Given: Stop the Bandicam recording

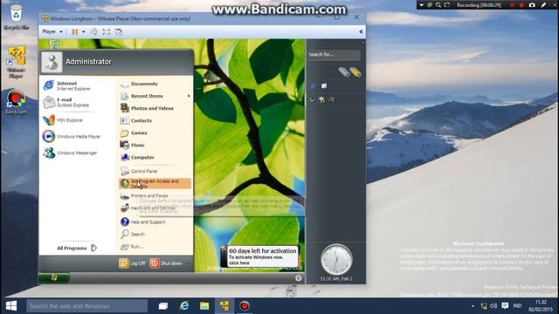Looking at the screenshot, I should (x=521, y=5).
